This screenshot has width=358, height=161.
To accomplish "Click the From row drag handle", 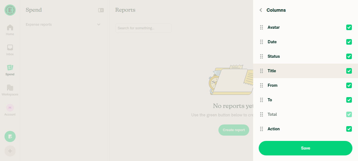I will (x=262, y=85).
